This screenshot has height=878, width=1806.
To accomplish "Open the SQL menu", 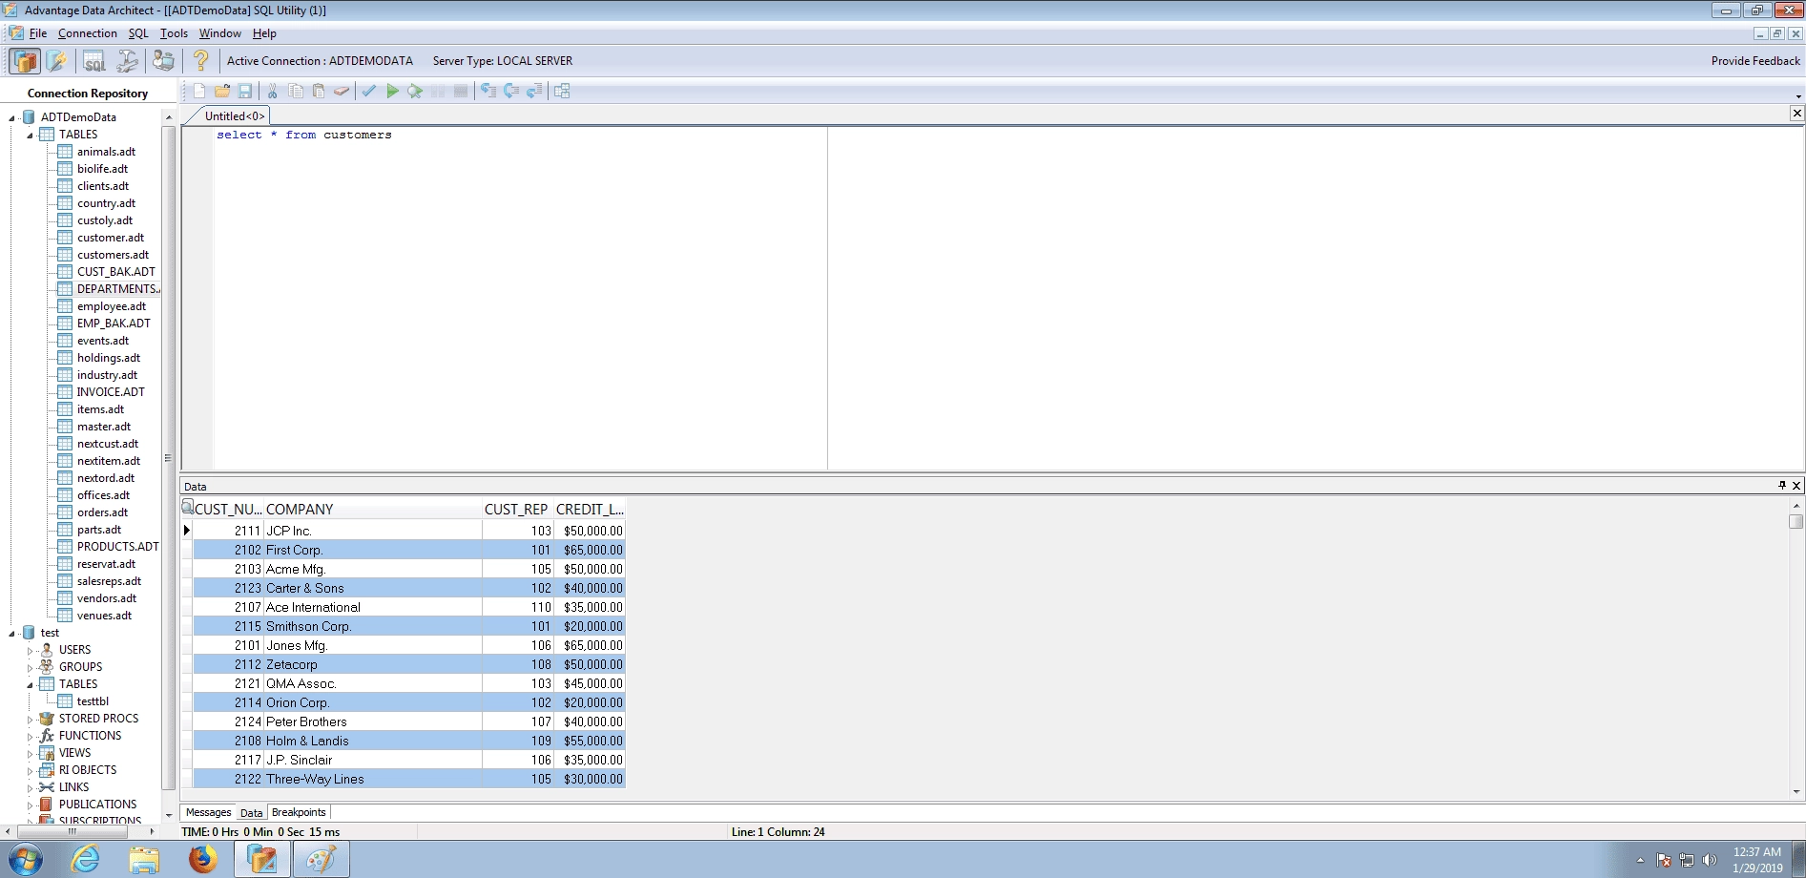I will click(x=138, y=33).
